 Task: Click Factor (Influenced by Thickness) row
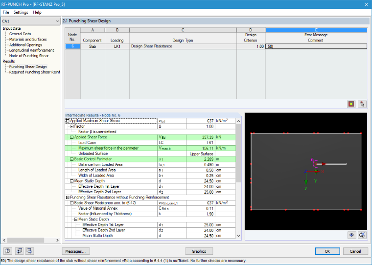[x=150, y=214]
